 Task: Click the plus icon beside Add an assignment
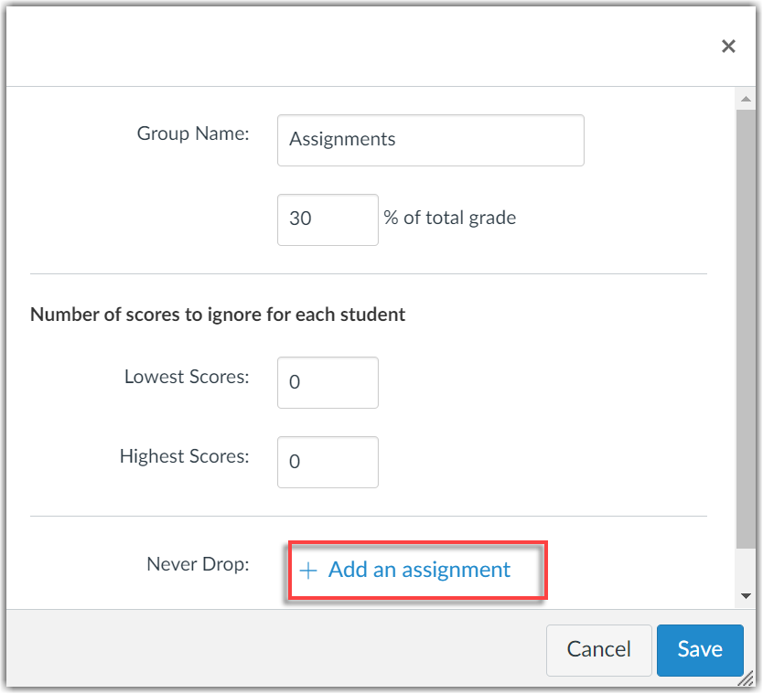[x=308, y=571]
